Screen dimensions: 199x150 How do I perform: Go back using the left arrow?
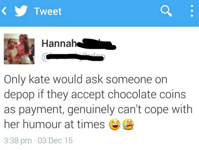pos(4,11)
